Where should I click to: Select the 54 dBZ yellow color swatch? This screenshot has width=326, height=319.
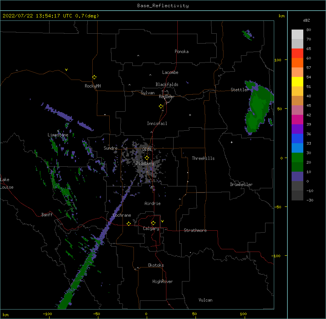coord(297,81)
